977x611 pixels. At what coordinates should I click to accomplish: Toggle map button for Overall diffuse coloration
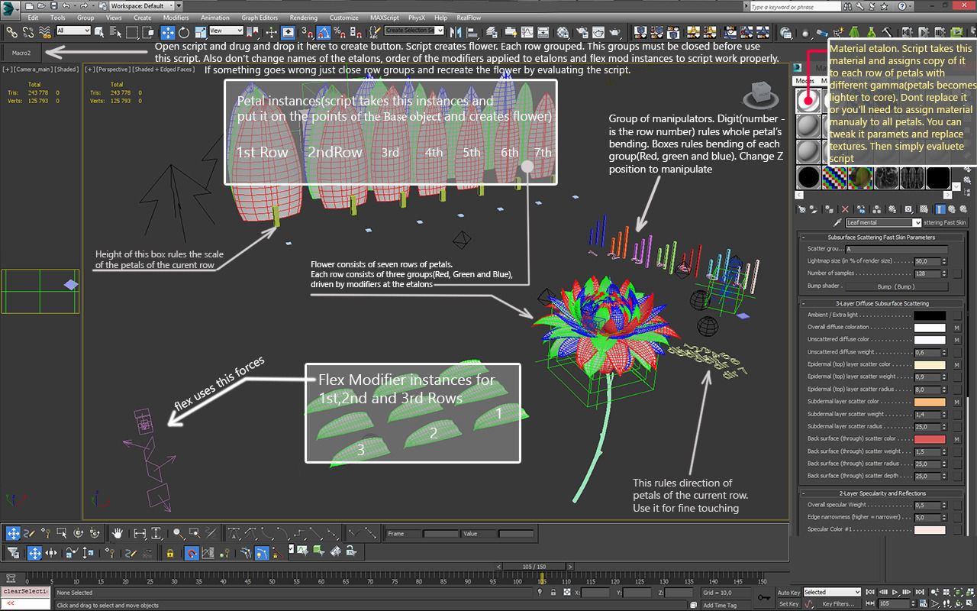956,328
